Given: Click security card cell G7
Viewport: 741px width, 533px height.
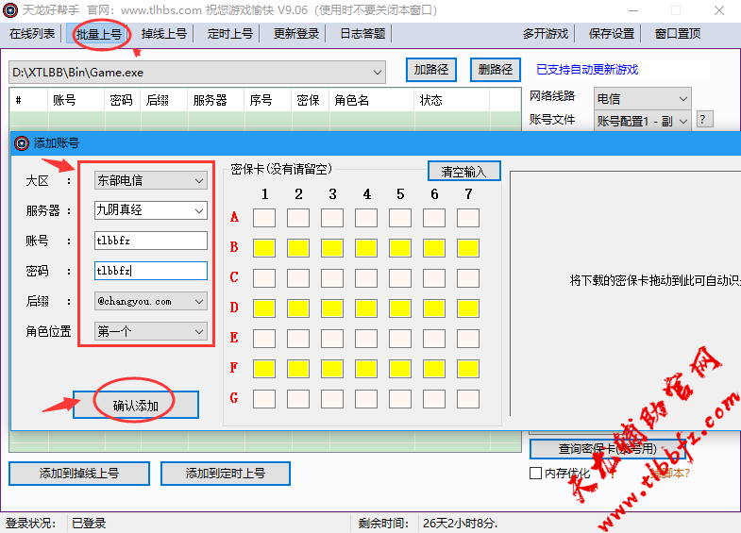Looking at the screenshot, I should 468,399.
